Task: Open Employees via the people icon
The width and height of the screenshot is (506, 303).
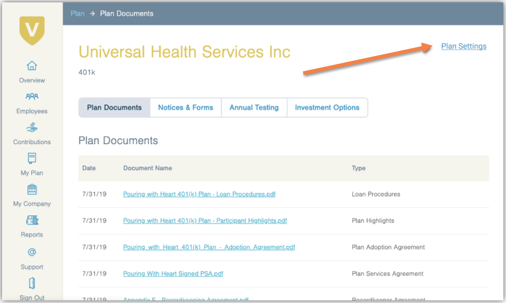Action: pyautogui.click(x=32, y=96)
